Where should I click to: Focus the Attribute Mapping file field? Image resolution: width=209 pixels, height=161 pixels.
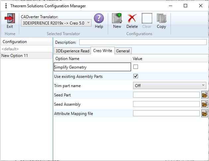pyautogui.click(x=166, y=114)
